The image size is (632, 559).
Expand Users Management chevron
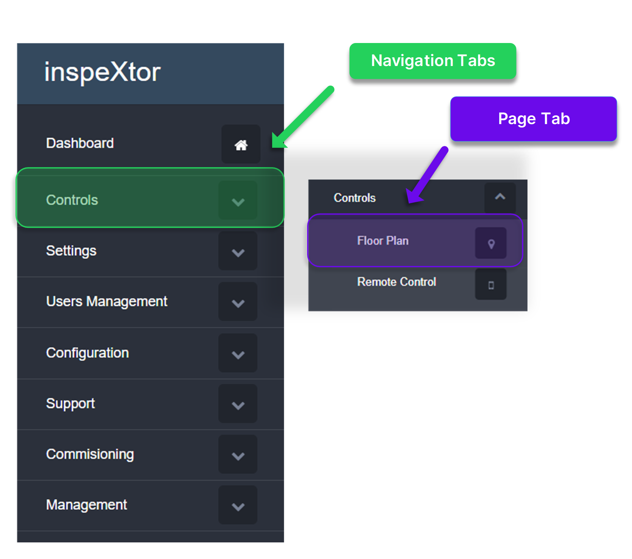point(238,303)
